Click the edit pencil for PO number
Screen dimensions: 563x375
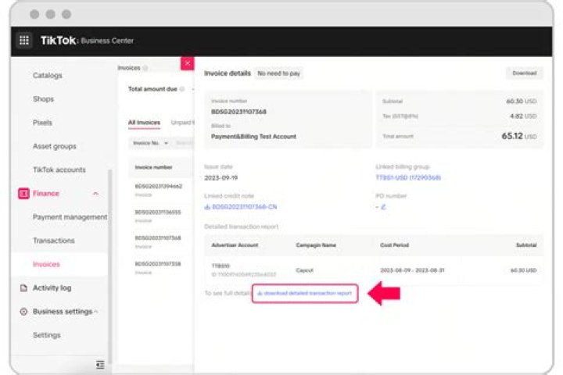[x=383, y=207]
